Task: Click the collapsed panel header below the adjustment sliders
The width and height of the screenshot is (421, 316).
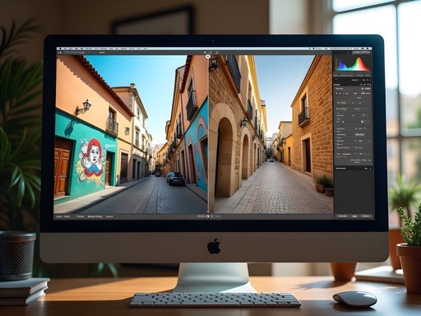Action: pos(354,168)
